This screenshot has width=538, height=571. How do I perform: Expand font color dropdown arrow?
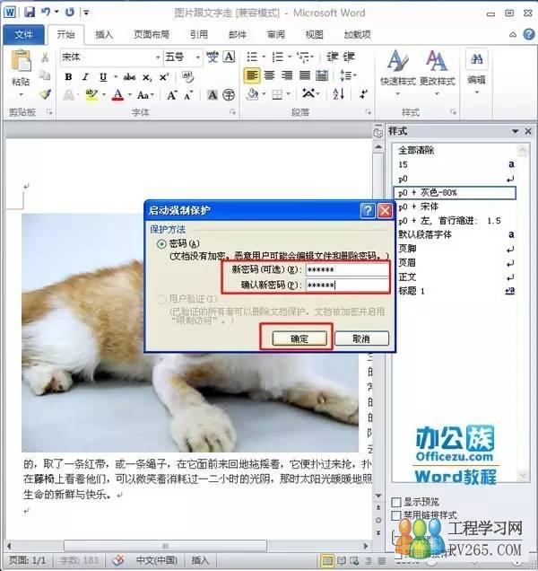[x=129, y=95]
